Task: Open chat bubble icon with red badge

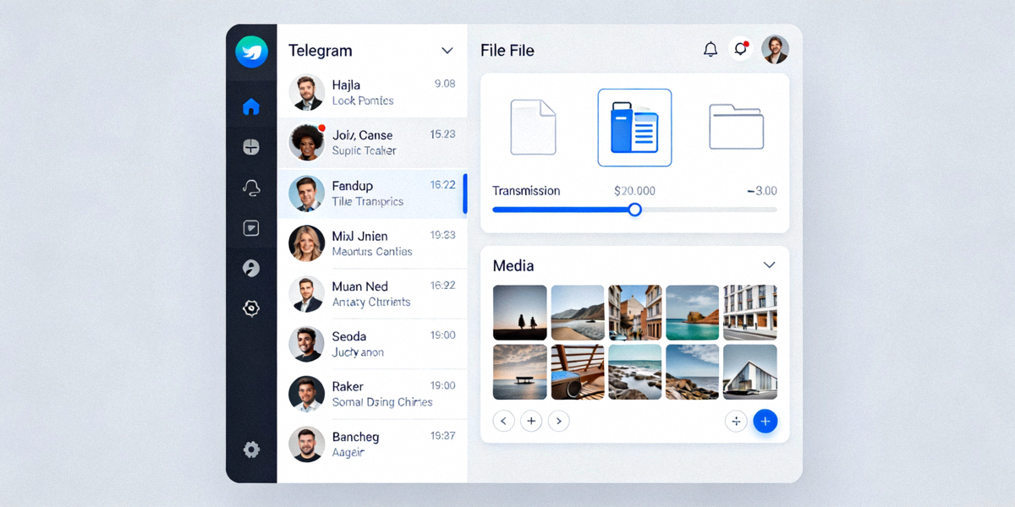Action: 740,49
